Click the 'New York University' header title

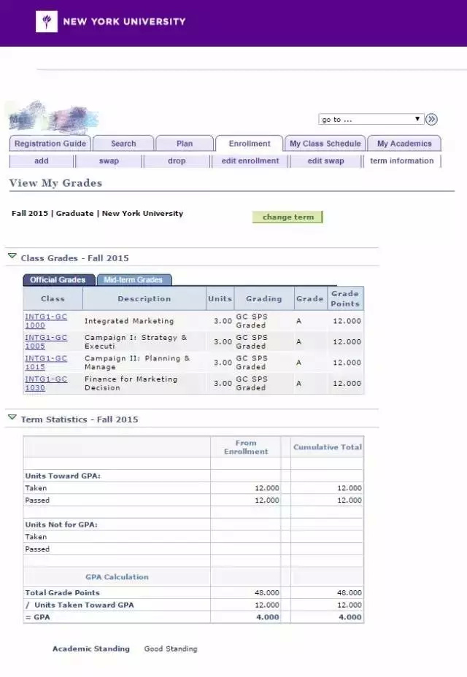pyautogui.click(x=125, y=22)
